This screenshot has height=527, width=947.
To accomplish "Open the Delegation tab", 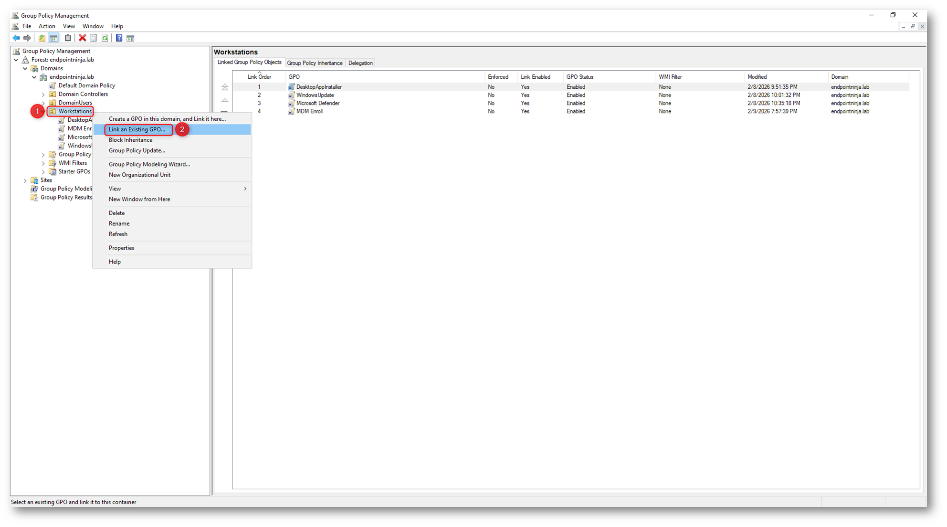I will [x=360, y=63].
